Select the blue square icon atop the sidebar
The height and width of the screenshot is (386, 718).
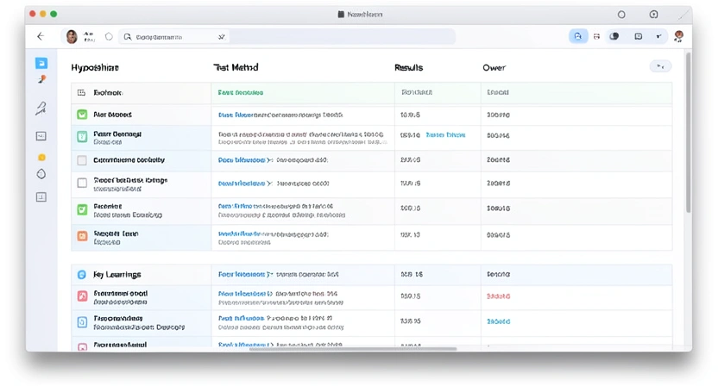[41, 63]
